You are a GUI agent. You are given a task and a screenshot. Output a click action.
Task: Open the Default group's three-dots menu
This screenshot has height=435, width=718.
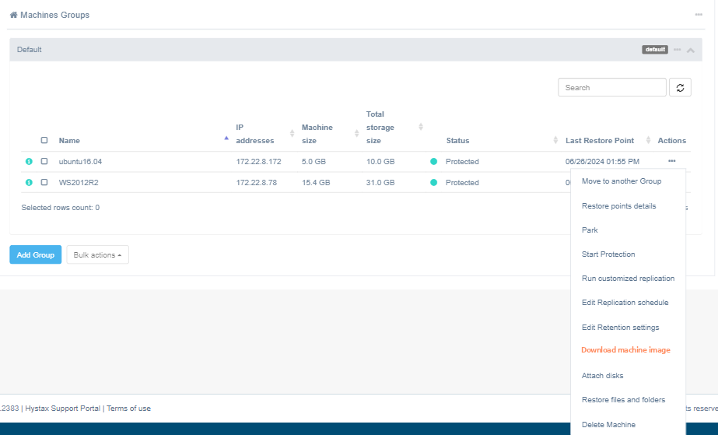[678, 50]
